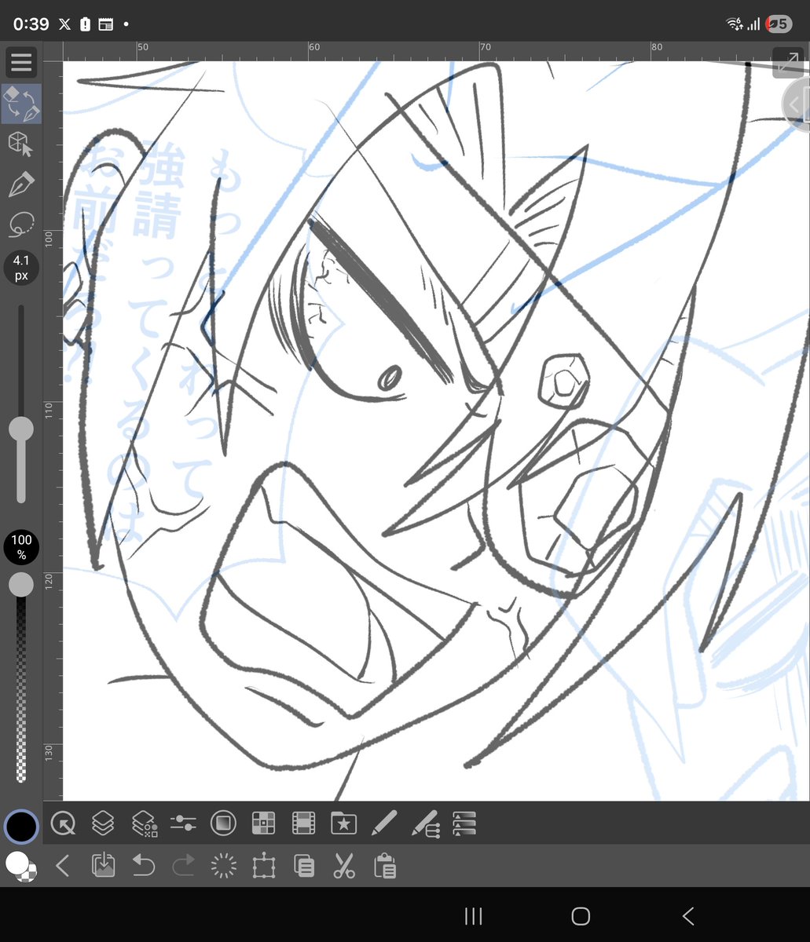Tap the Android home button
Viewport: 810px width, 942px height.
(x=581, y=915)
